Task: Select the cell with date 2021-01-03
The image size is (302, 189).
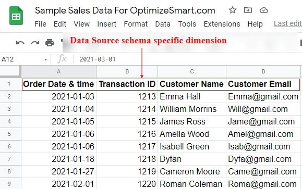Action: pyautogui.click(x=59, y=96)
